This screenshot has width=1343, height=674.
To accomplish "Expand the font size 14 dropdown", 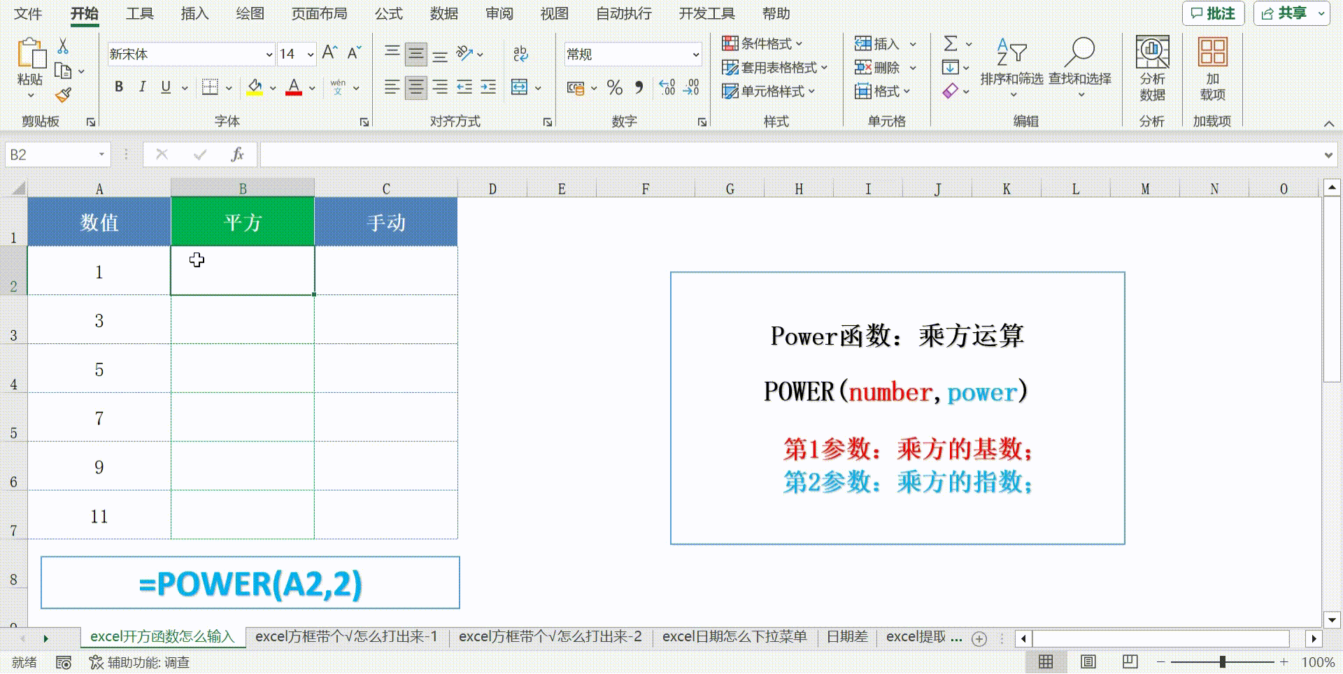I will tap(310, 53).
